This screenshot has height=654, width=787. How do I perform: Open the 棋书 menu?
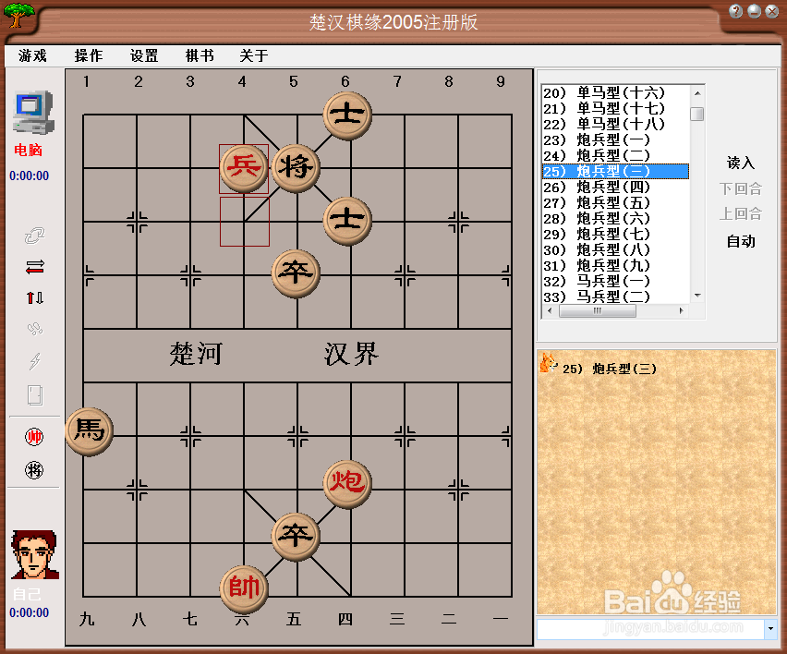[x=200, y=55]
